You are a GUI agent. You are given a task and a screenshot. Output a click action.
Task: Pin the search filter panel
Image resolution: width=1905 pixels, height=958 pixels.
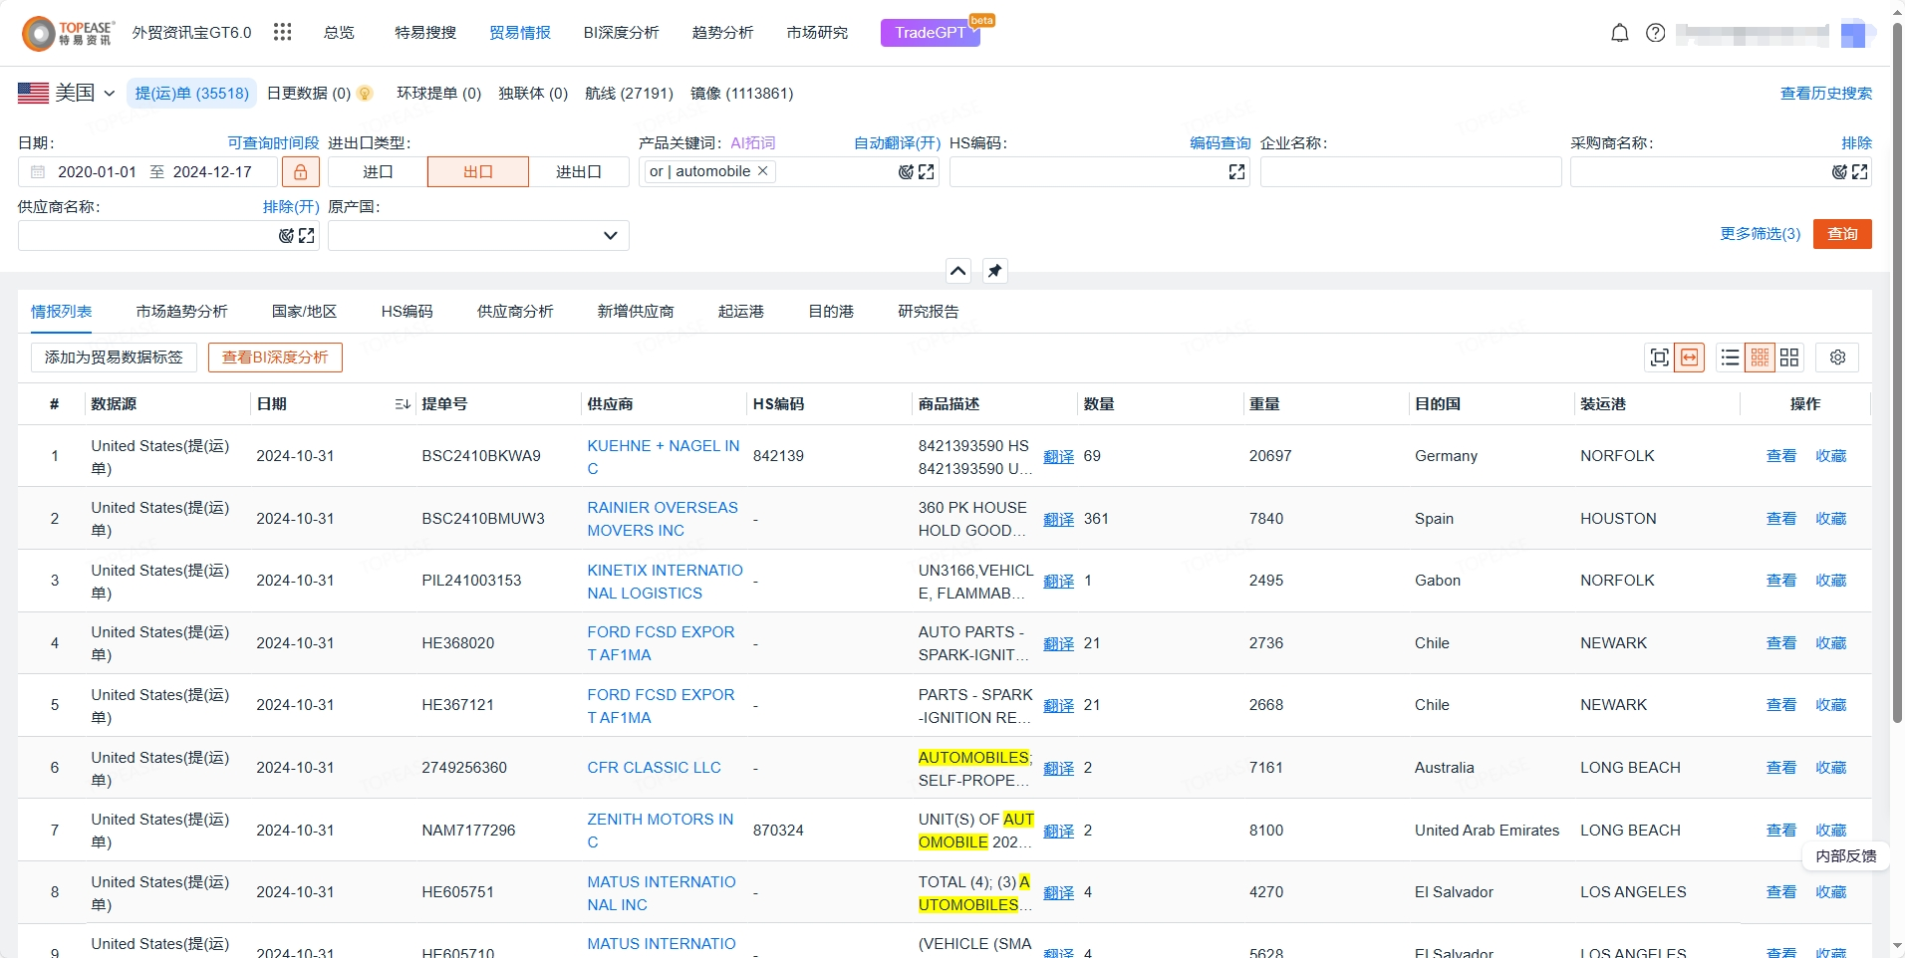pyautogui.click(x=994, y=271)
